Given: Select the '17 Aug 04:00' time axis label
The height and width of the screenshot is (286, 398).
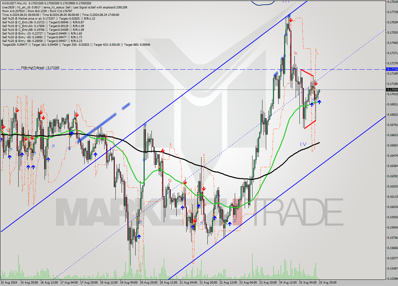Looking at the screenshot, I should (69, 283).
